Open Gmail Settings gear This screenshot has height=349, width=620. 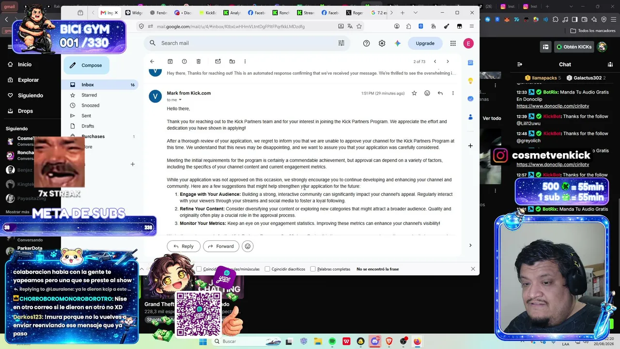382,43
